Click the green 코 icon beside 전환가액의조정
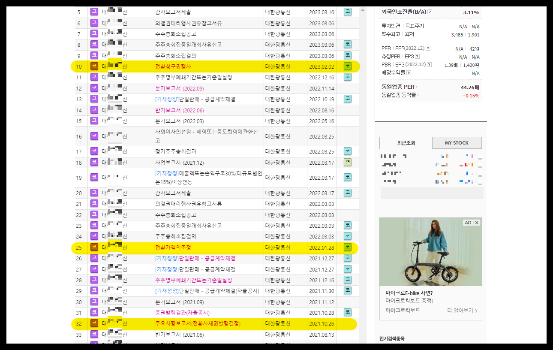The image size is (553, 350). [348, 247]
